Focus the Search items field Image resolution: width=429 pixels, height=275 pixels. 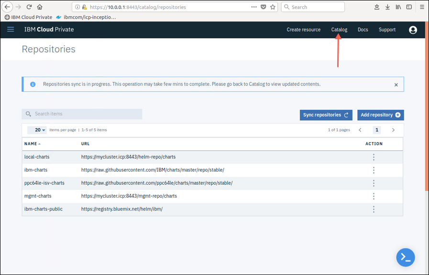tap(82, 114)
